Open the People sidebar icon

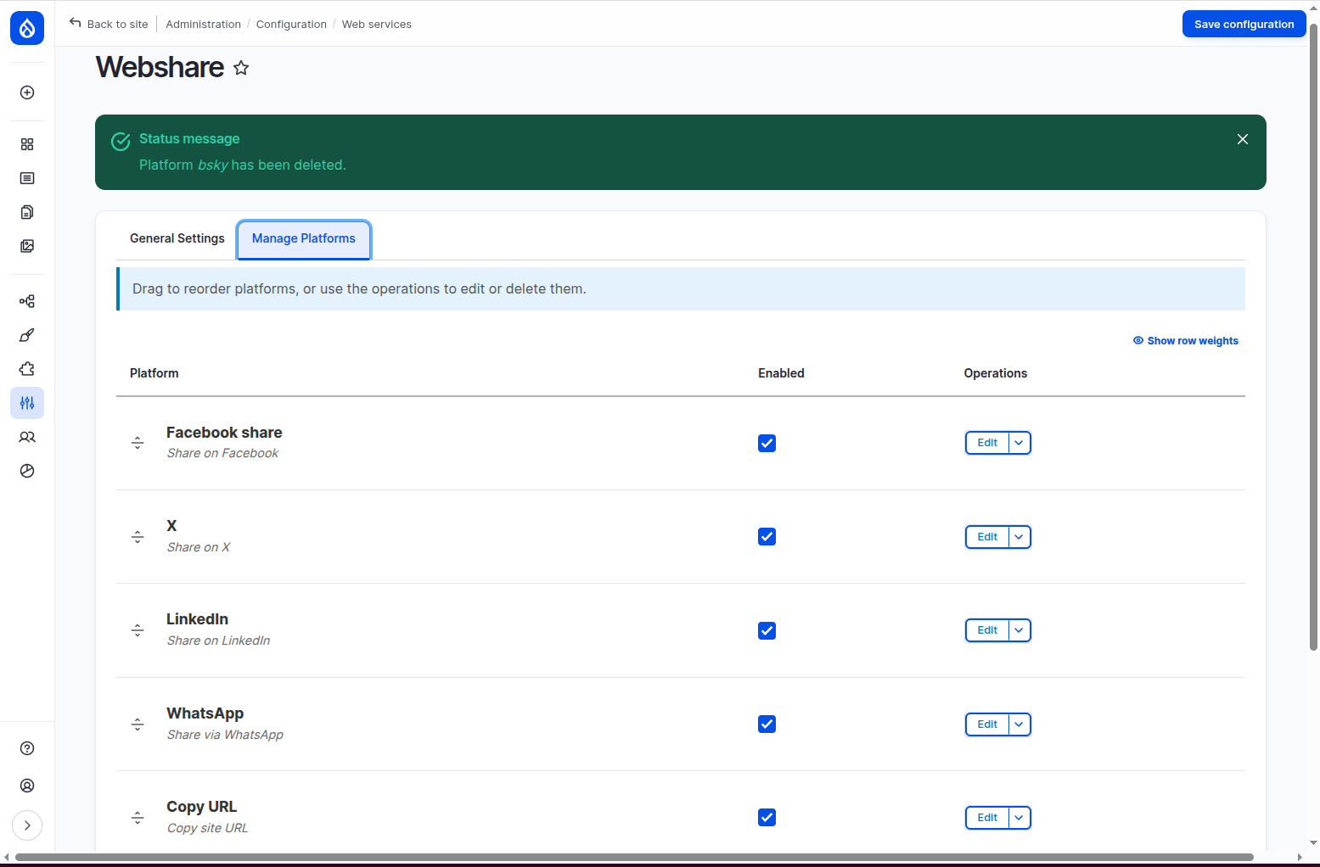click(x=27, y=437)
